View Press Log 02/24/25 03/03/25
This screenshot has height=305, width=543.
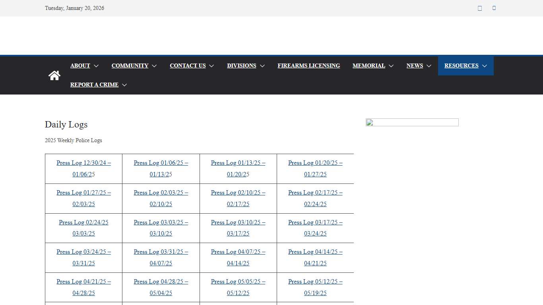pos(83,228)
